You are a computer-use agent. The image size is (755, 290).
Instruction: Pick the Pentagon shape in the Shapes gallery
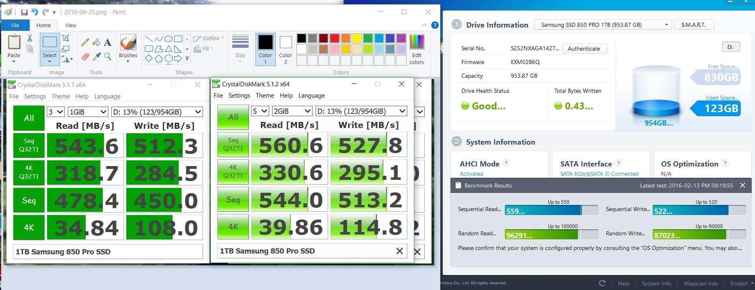click(158, 59)
